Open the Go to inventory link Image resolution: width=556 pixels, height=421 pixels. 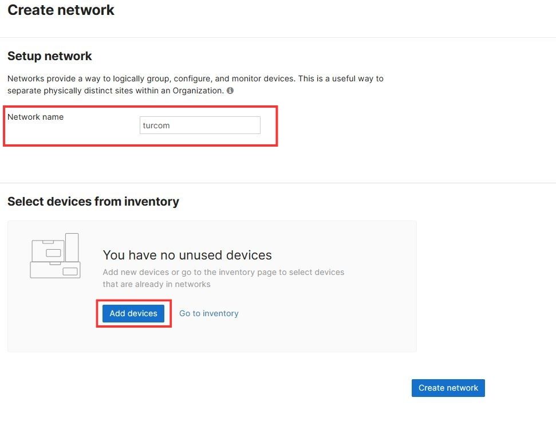208,313
